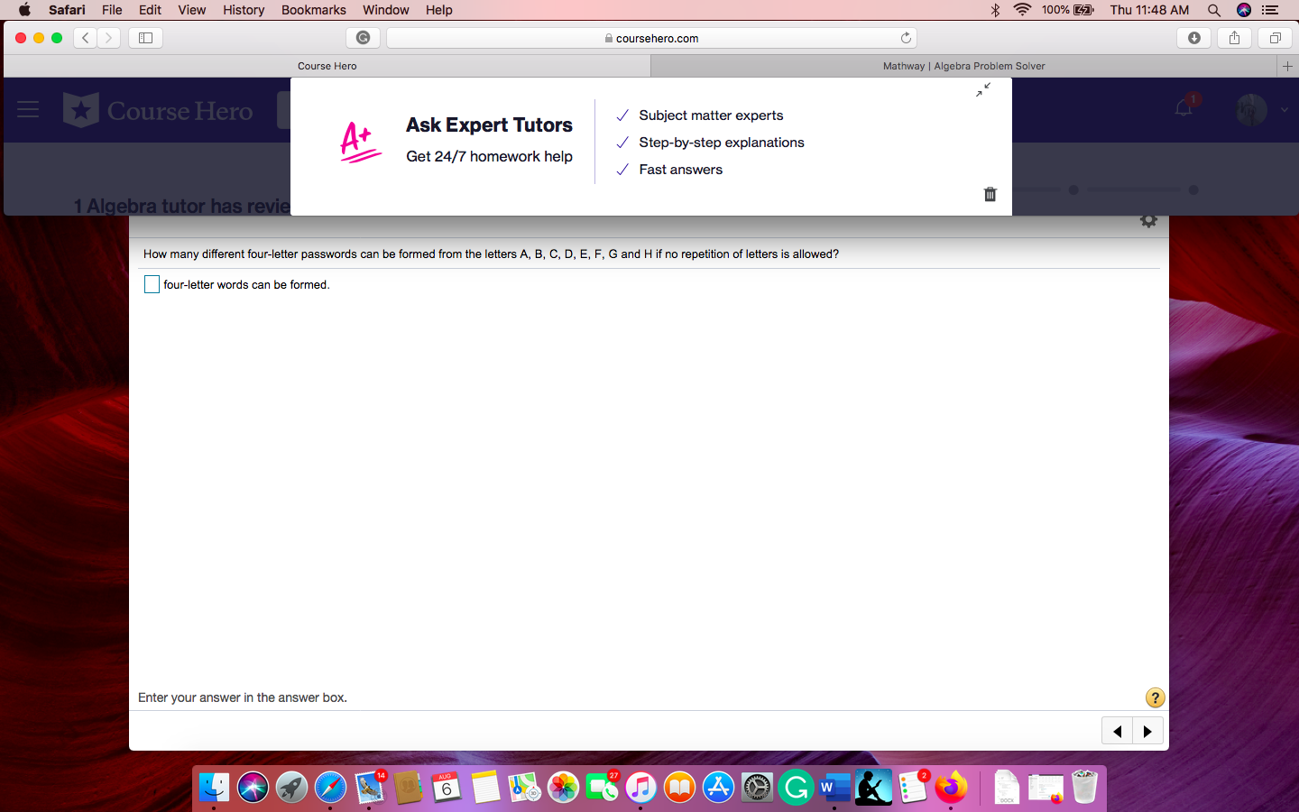Viewport: 1299px width, 812px height.
Task: Open the Help menu
Action: pyautogui.click(x=439, y=10)
